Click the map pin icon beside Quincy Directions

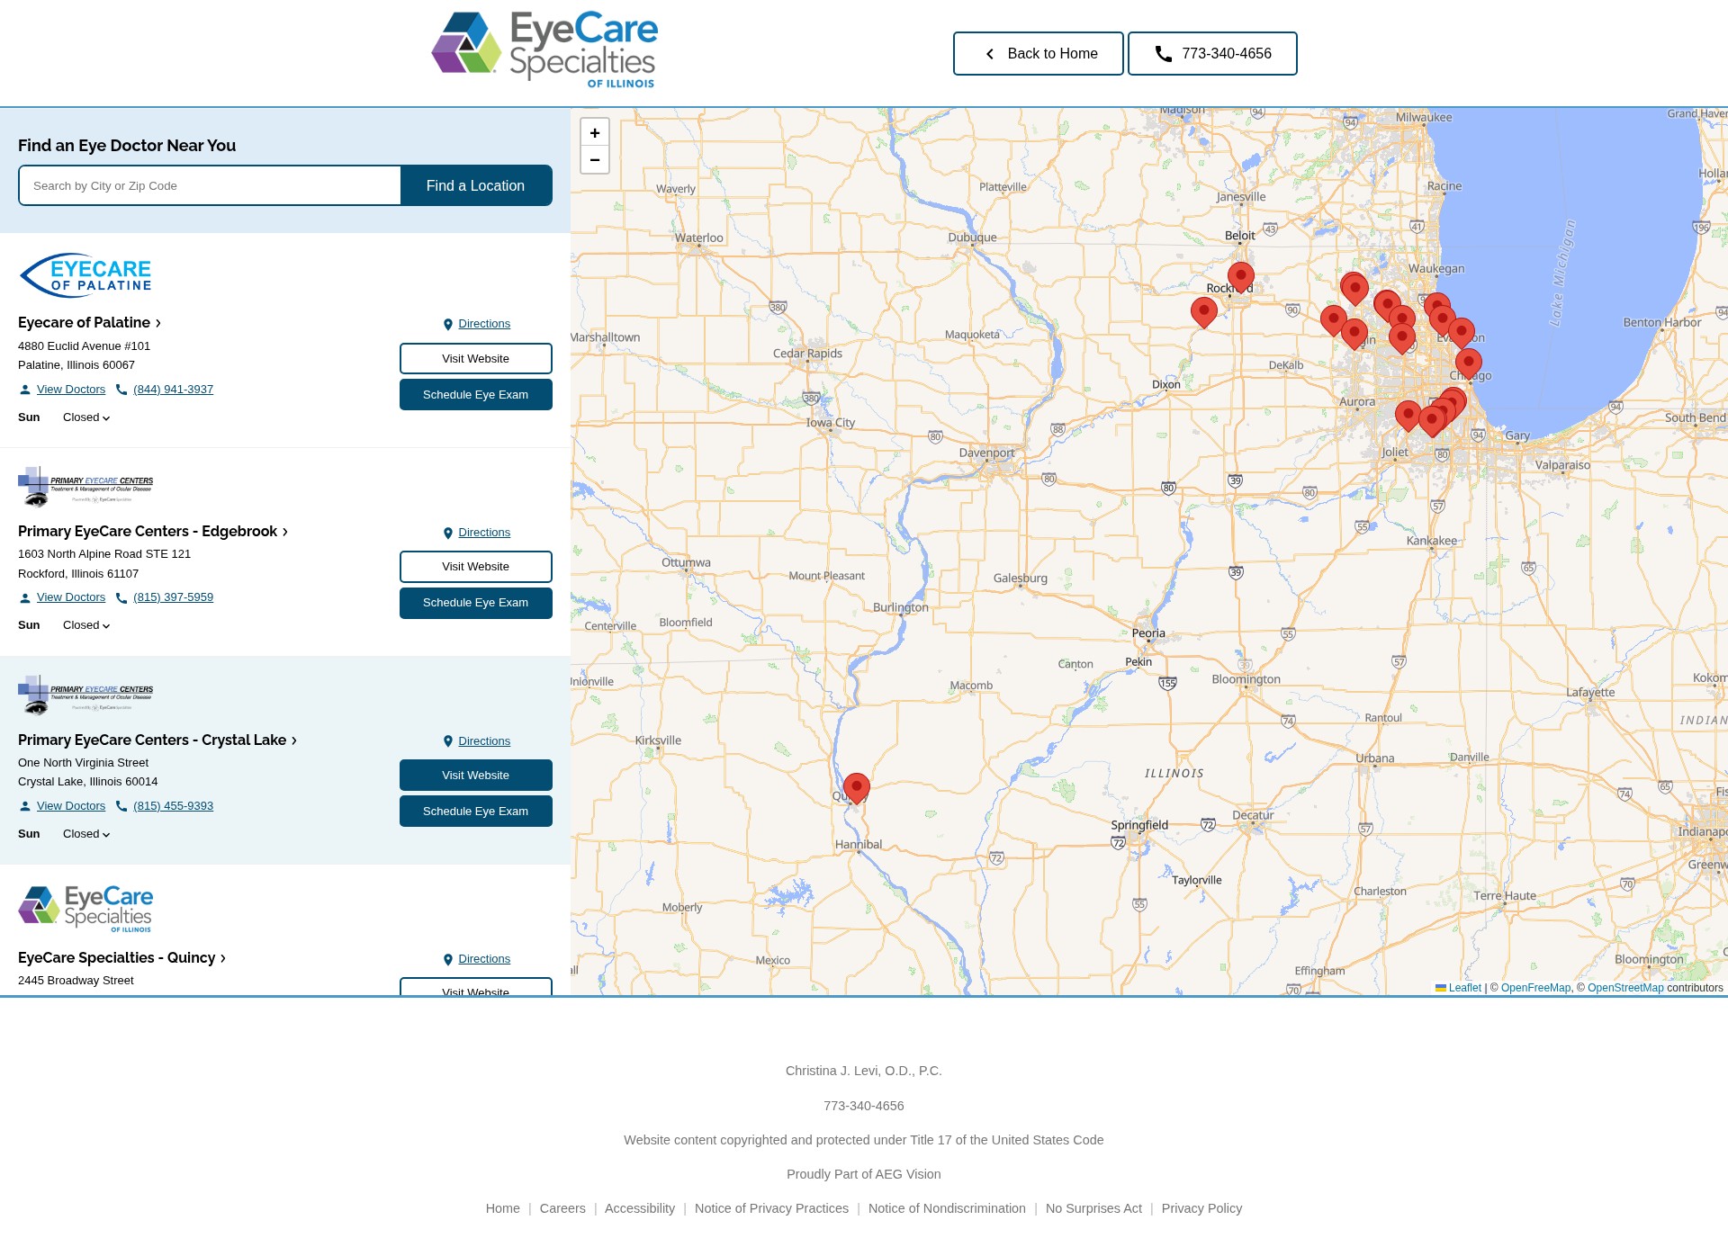(x=448, y=960)
